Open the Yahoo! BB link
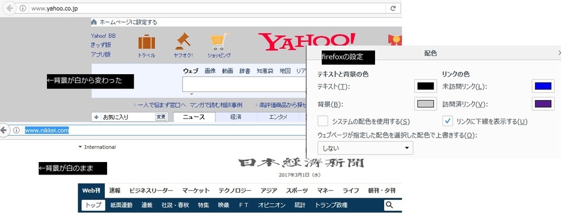This screenshot has width=566, height=213. tap(103, 36)
